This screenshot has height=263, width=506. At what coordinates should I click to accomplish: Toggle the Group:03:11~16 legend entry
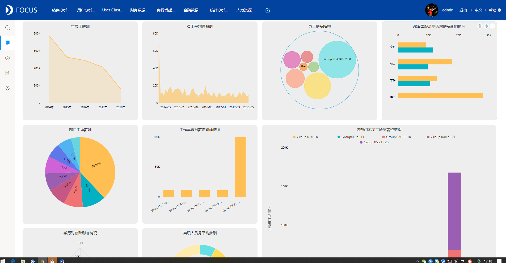pos(397,137)
